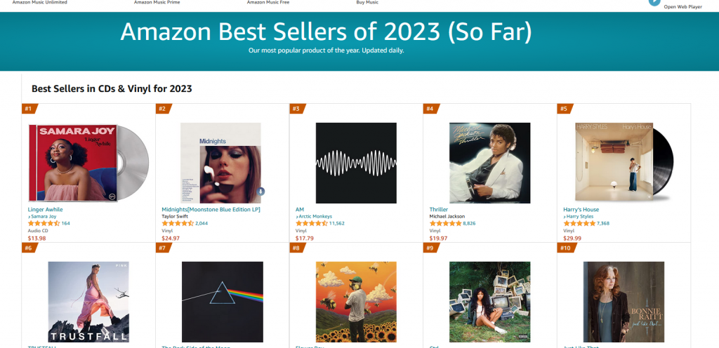This screenshot has height=348, width=719.
Task: Click the star rating under Midnights
Action: (x=178, y=223)
